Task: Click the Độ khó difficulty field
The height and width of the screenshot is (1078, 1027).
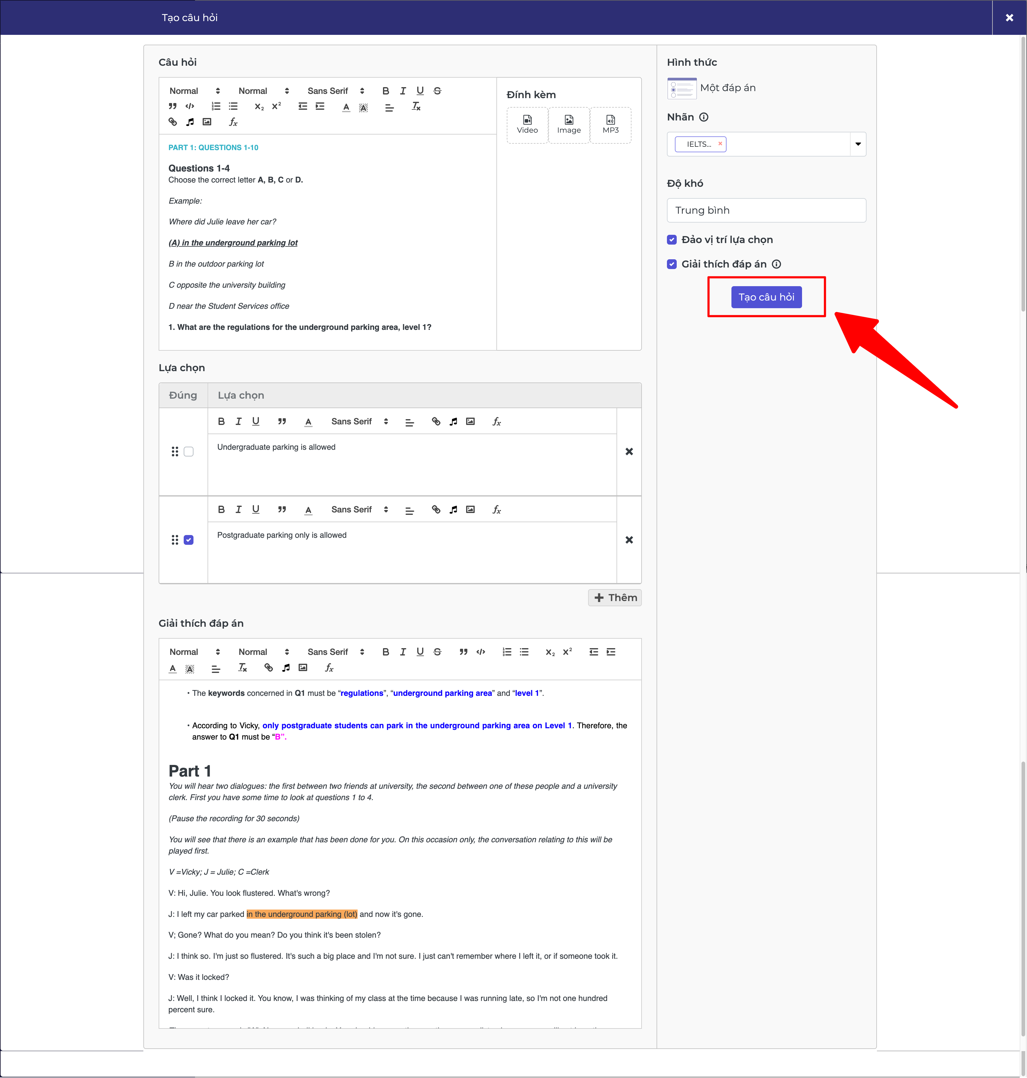Action: pos(766,210)
